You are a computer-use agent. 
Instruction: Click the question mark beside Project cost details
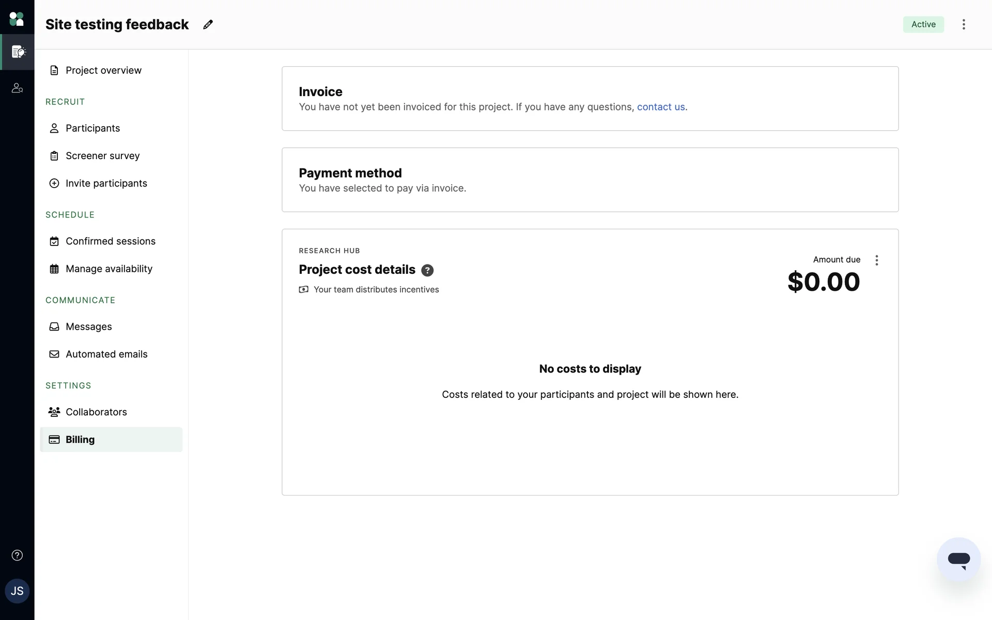(427, 270)
